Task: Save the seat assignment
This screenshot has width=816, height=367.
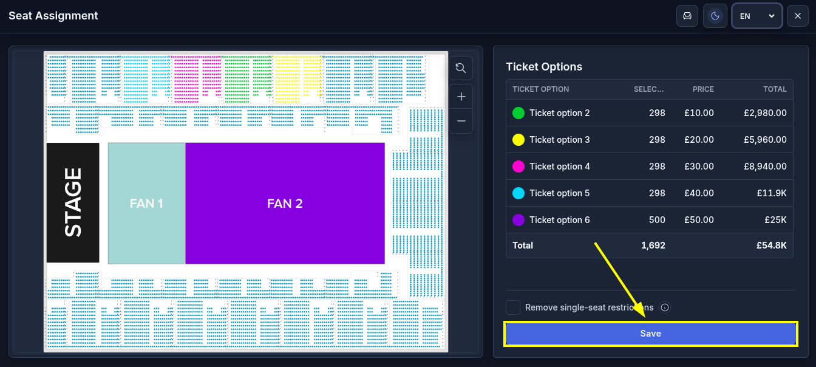Action: tap(650, 334)
